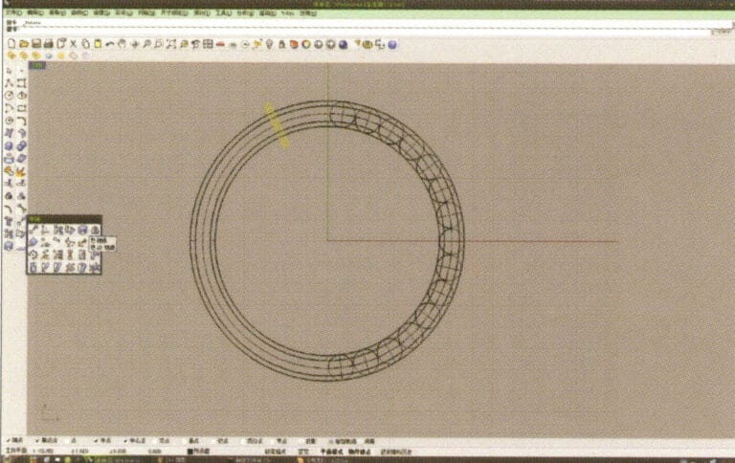Open the layer selector in the status bar
Viewport: 735px width, 463px height.
(201, 450)
